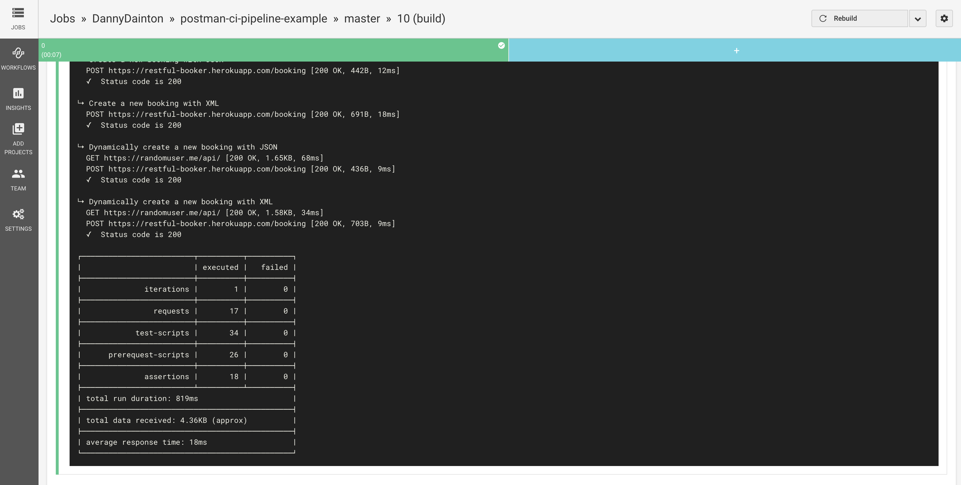This screenshot has height=485, width=961.
Task: Click 'Create a new booking with XML' line
Action: pos(154,103)
